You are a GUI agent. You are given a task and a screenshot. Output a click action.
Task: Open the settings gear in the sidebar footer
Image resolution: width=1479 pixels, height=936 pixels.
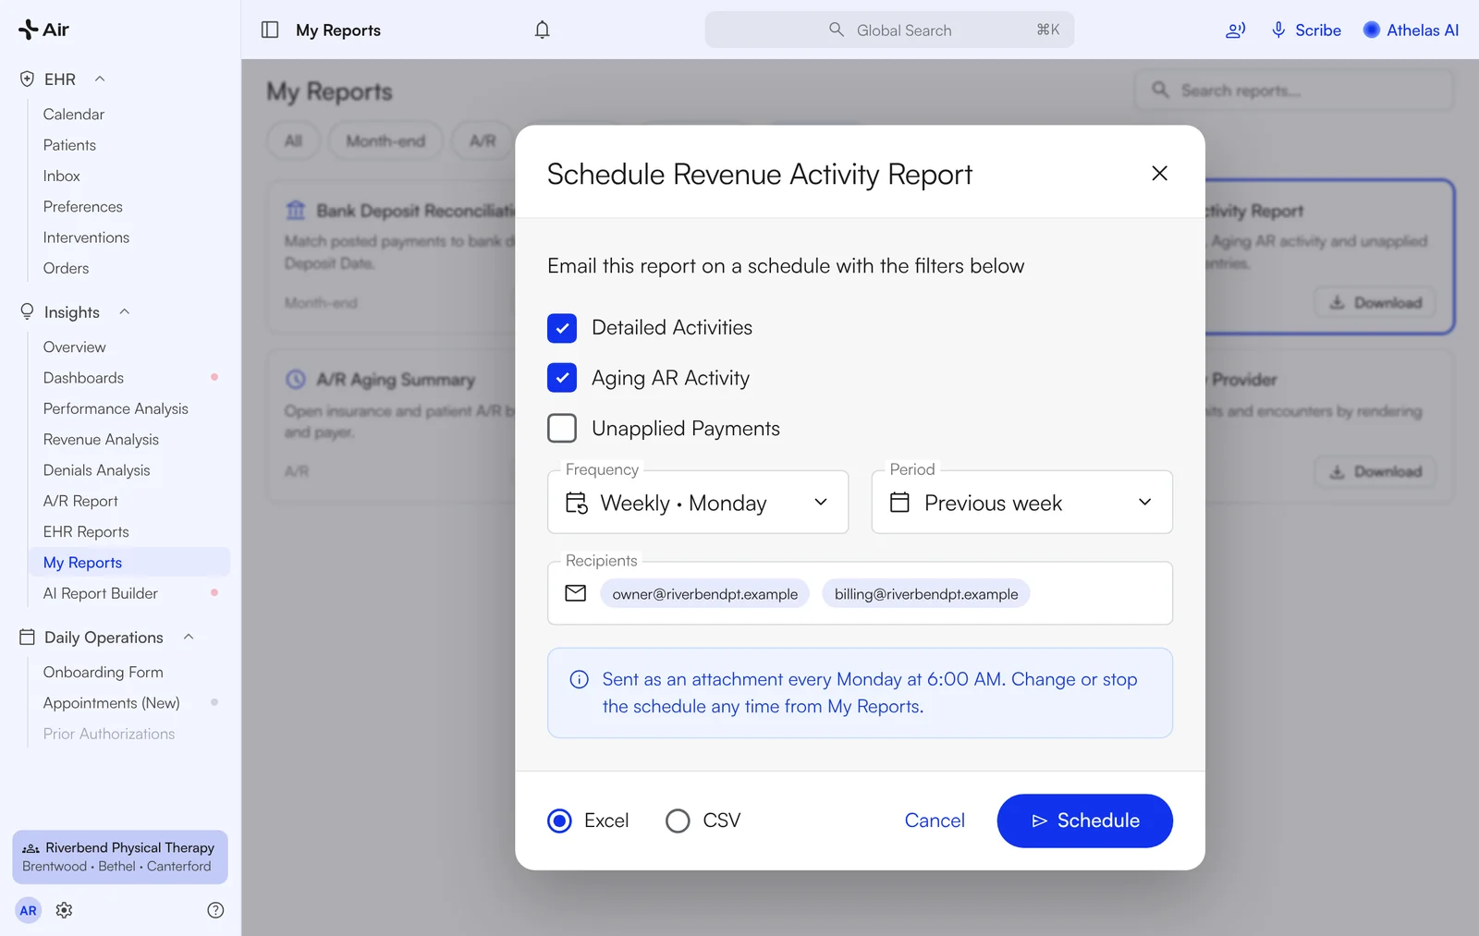coord(64,910)
